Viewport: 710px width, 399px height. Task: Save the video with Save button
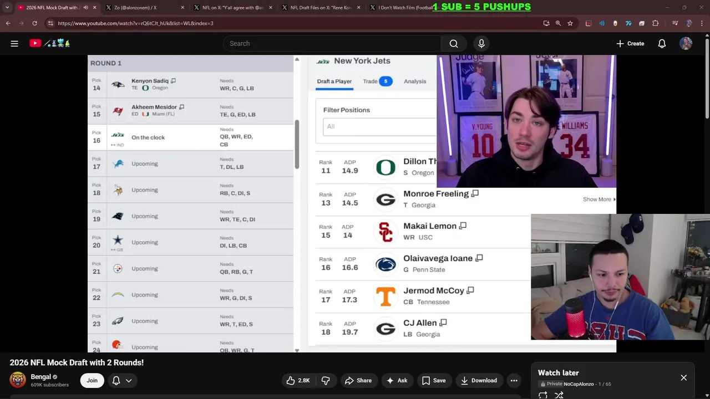(x=434, y=380)
